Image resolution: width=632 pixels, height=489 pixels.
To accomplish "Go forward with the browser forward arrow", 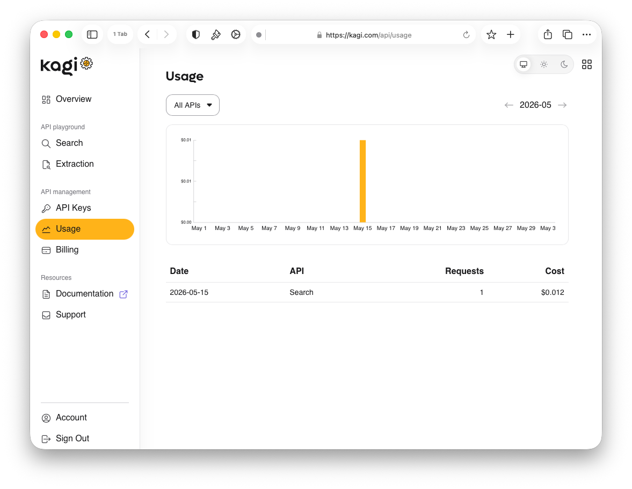I will (x=166, y=35).
